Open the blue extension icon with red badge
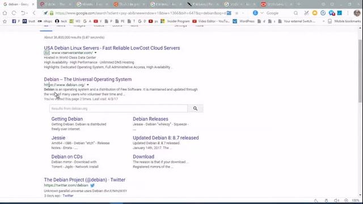Image resolution: width=363 pixels, height=204 pixels. point(331,13)
